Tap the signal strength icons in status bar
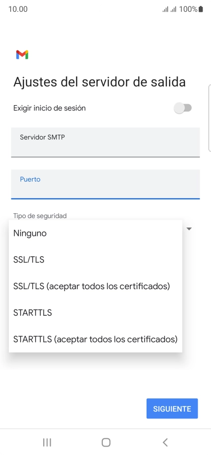 169,9
